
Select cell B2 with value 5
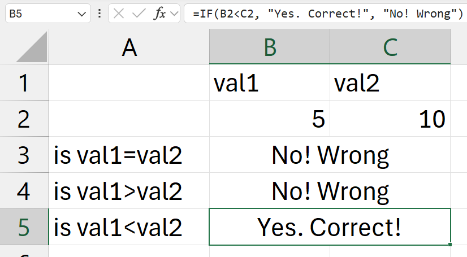point(270,119)
